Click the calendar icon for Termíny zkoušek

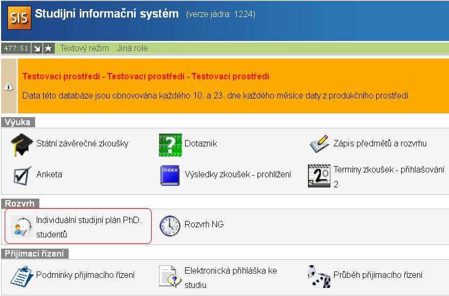(319, 176)
